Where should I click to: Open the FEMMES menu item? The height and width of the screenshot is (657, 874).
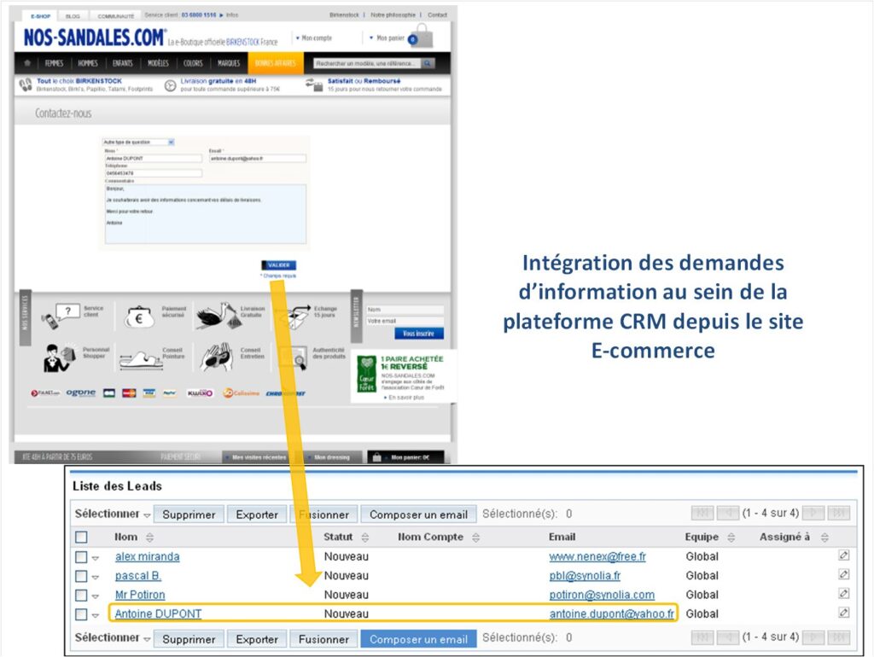click(x=54, y=63)
